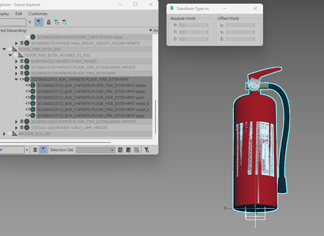
Task: Click the helper triangle icon of FLOOR_FIRE_EXTIN_GRP
Action: (x=14, y=49)
